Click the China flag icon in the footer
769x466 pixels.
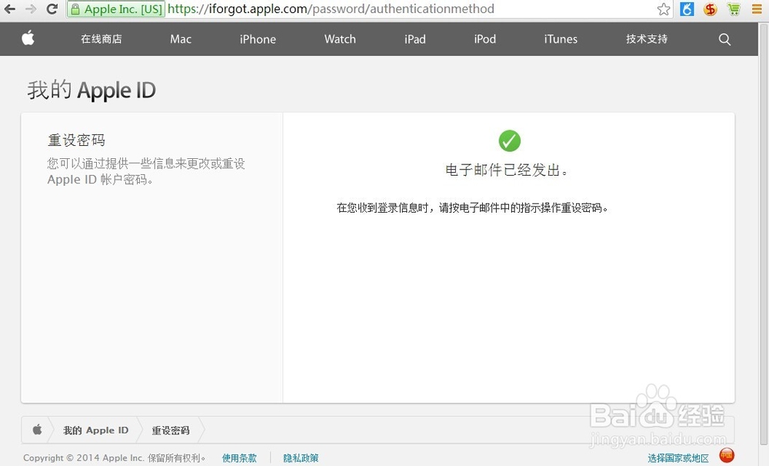[726, 454]
